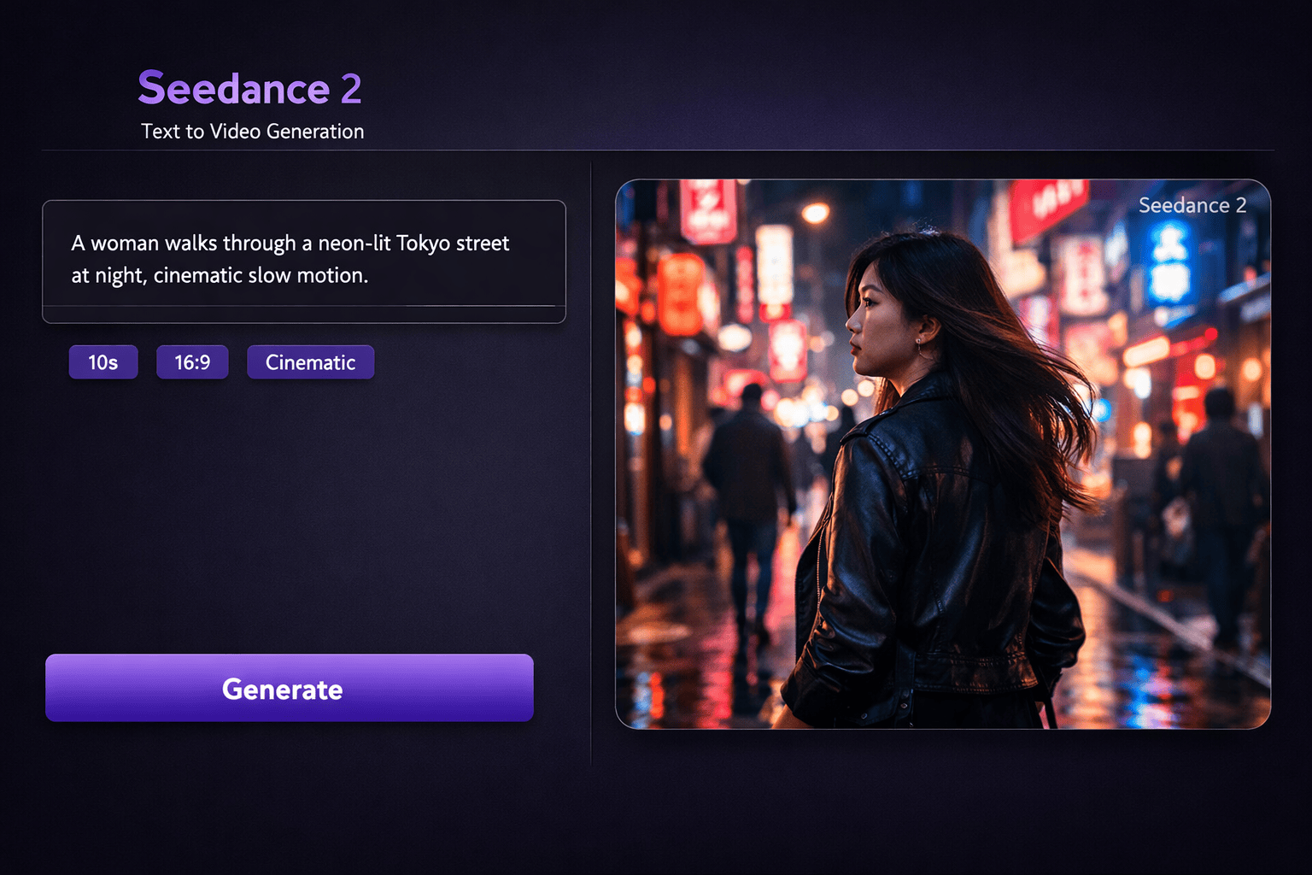Enable the Cinematic style option

click(310, 361)
